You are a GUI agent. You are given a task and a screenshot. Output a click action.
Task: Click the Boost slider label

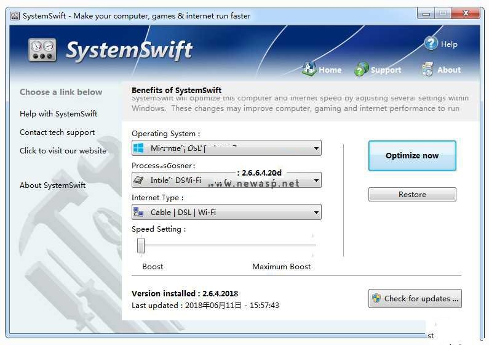click(153, 267)
